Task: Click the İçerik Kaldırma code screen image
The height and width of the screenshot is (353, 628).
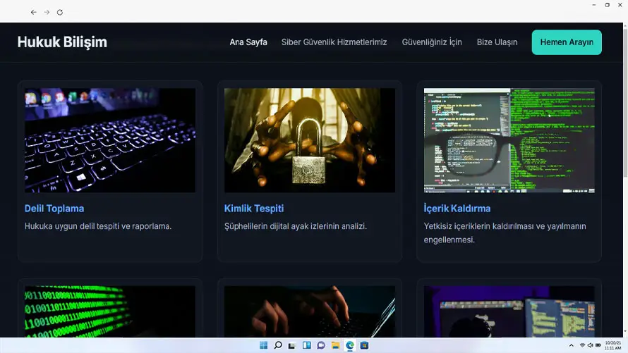Action: 509,140
